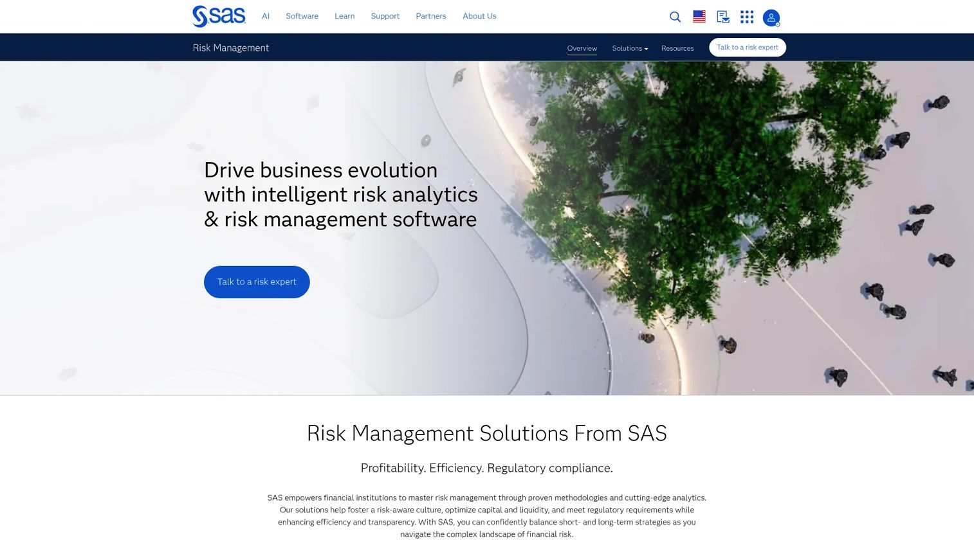This screenshot has height=547, width=974.
Task: Go to the Overview tab
Action: click(x=582, y=48)
